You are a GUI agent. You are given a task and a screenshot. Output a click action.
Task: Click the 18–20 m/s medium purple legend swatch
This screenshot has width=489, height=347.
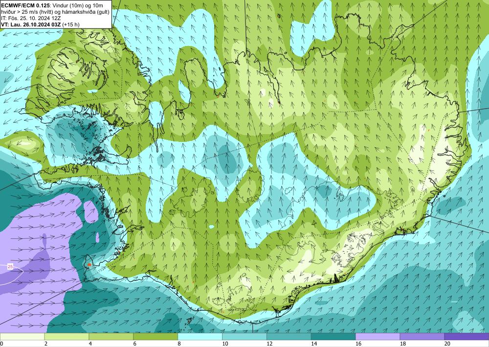click(422, 337)
